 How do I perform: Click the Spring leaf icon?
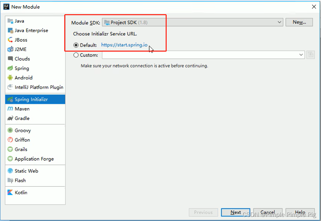point(10,68)
